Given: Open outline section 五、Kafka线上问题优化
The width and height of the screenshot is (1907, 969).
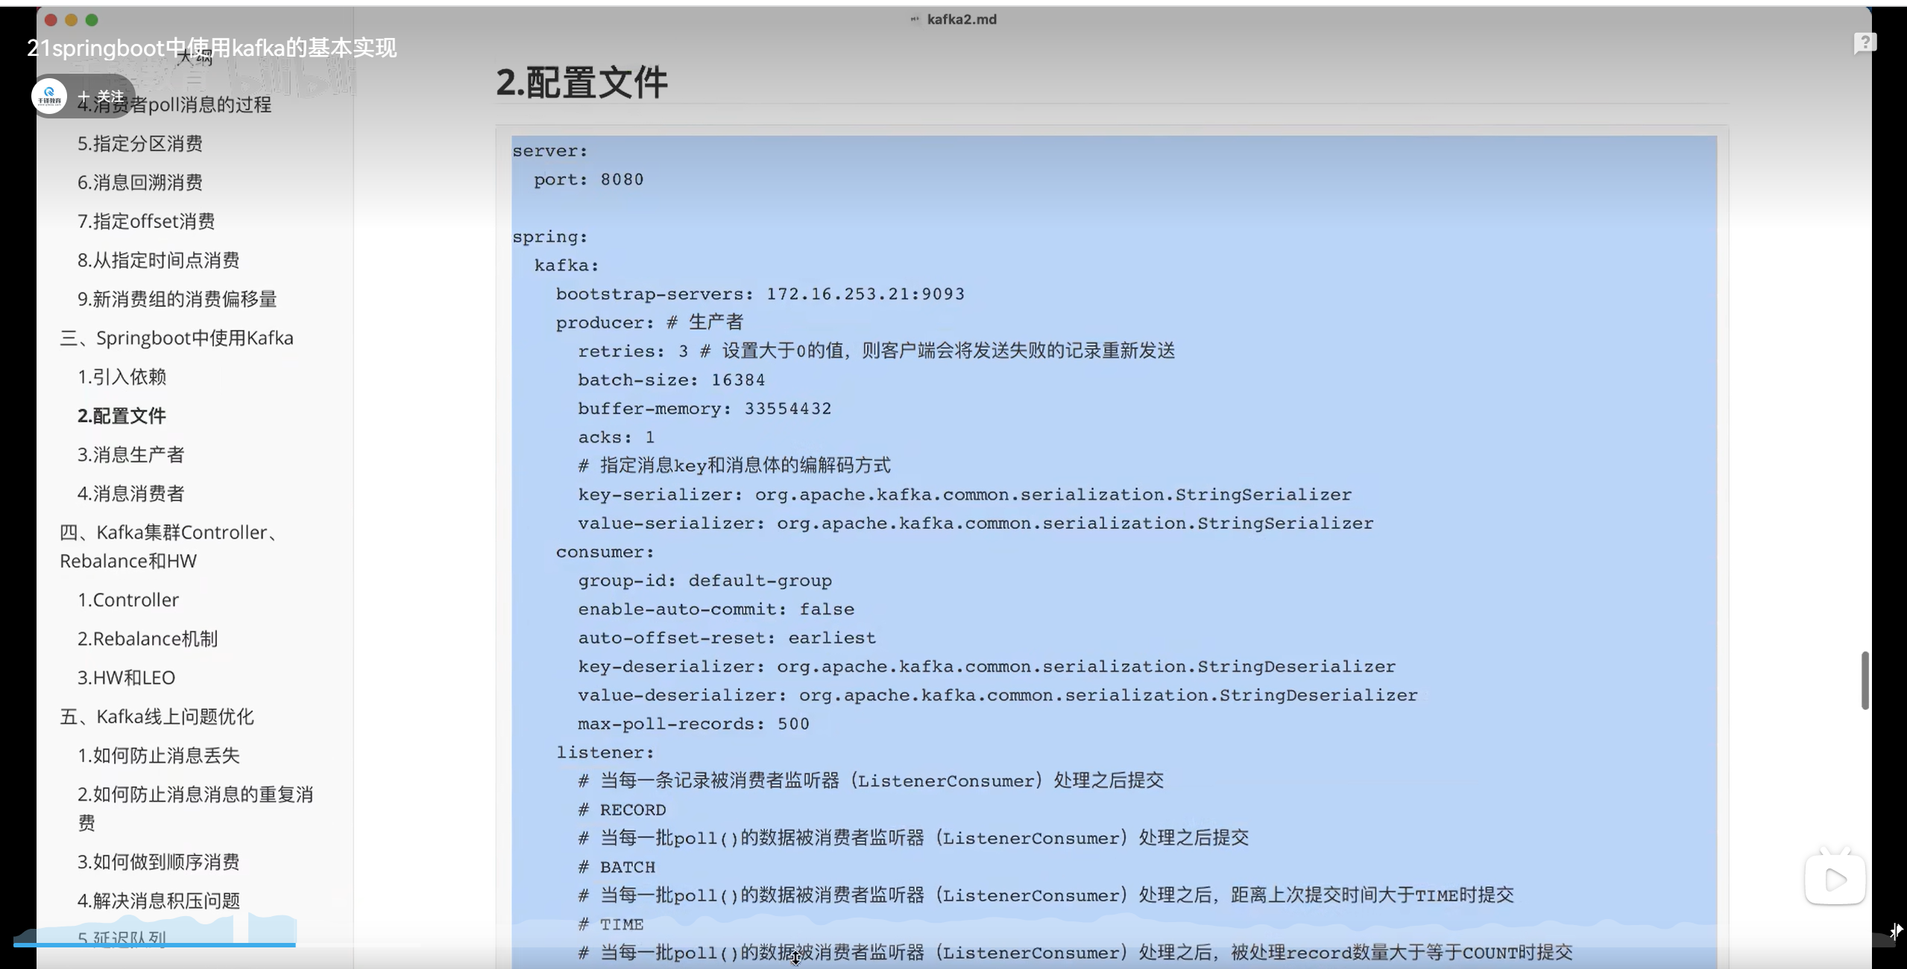Looking at the screenshot, I should (157, 717).
